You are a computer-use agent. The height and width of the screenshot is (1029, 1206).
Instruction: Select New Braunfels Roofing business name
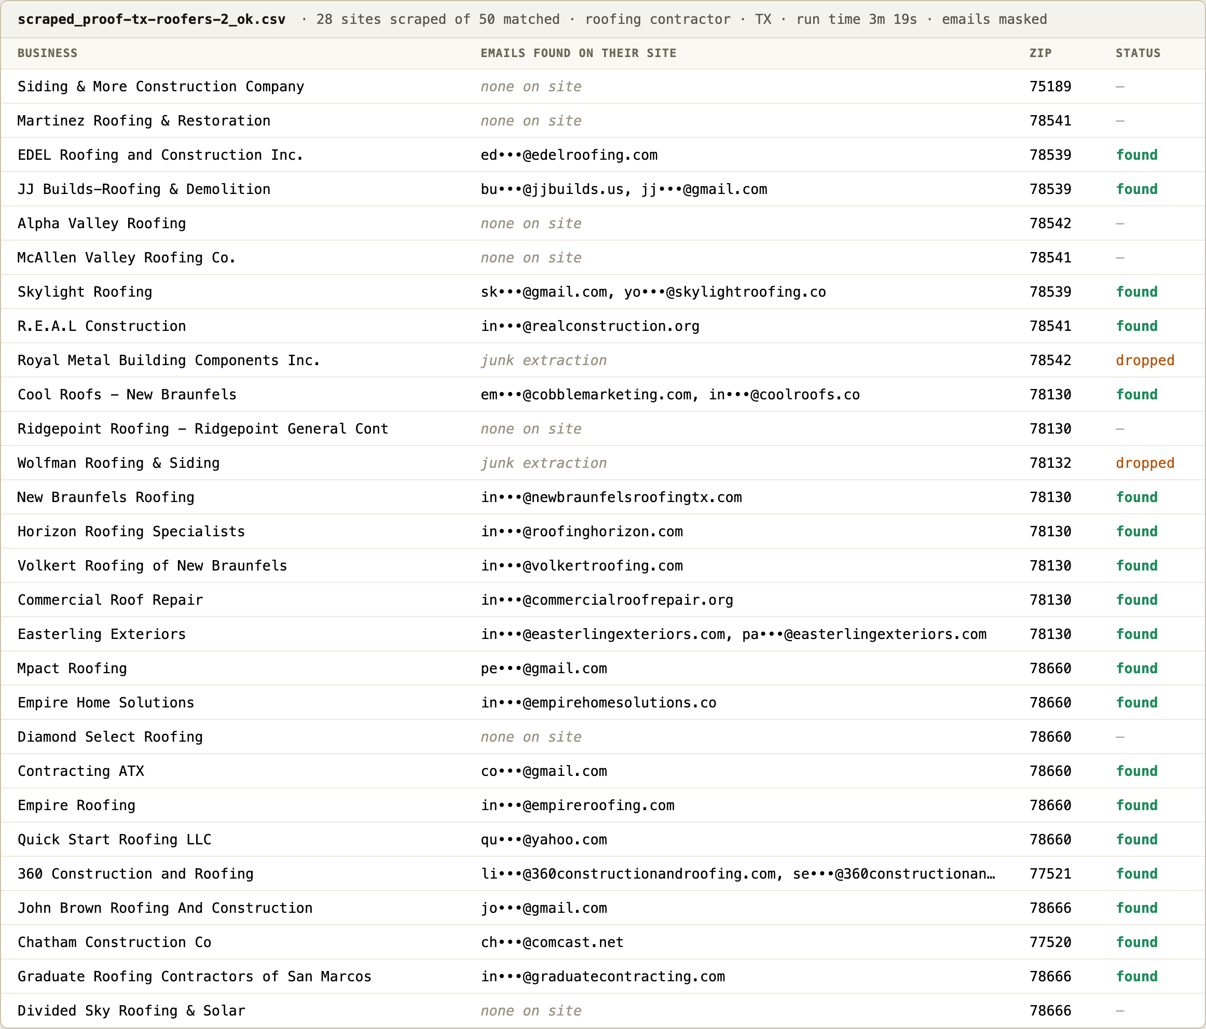tap(106, 497)
